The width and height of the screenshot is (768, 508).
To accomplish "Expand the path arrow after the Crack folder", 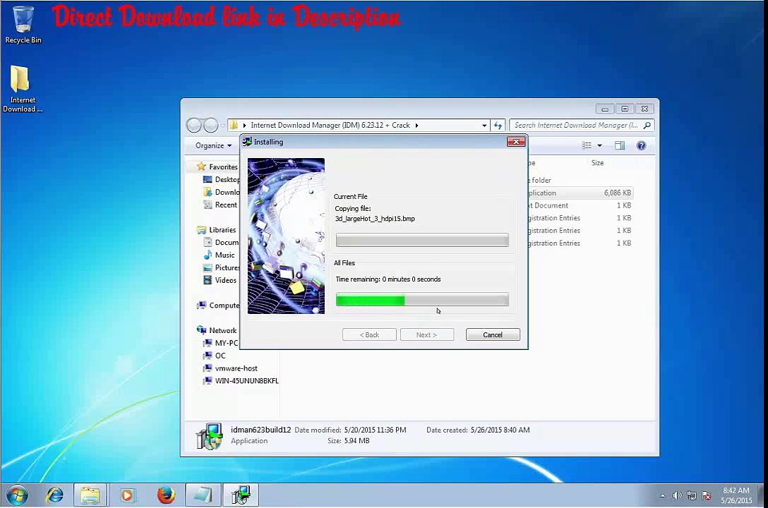I will coord(416,126).
